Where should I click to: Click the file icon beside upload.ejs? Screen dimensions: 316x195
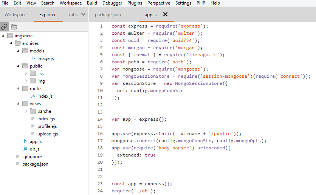[33, 134]
